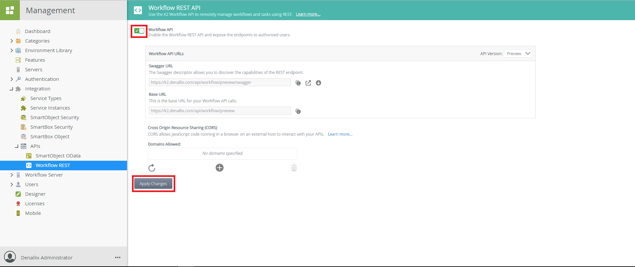
Task: Expand the Categories tree node
Action: pos(12,41)
